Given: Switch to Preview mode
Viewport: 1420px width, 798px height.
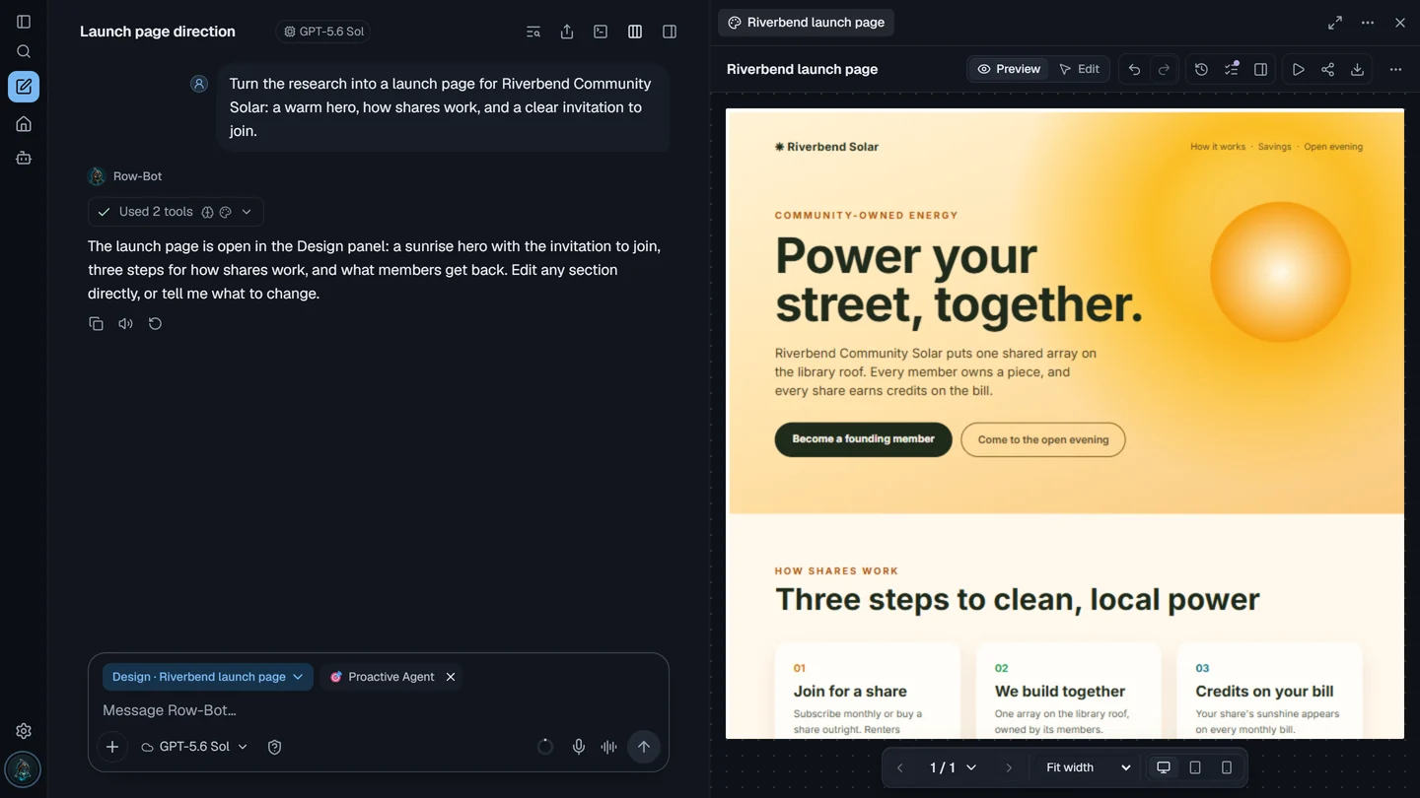Looking at the screenshot, I should tap(1008, 69).
